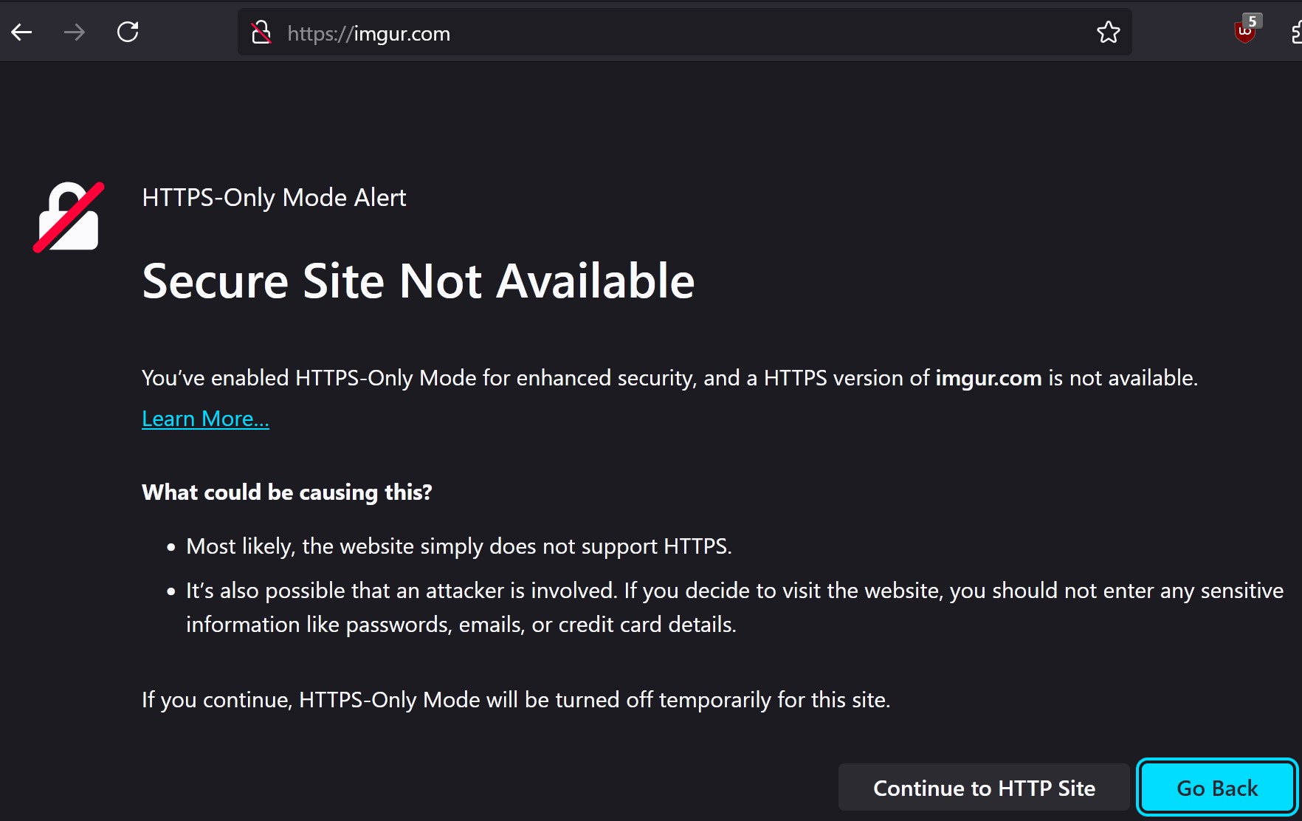The image size is (1302, 821).
Task: Reload the current page
Action: [x=128, y=32]
